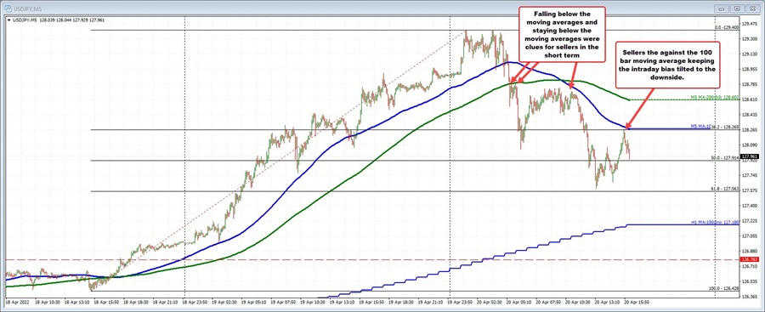Click the 19 Apr 10:30 time label
Screen dimensions: 765x312
click(314, 303)
